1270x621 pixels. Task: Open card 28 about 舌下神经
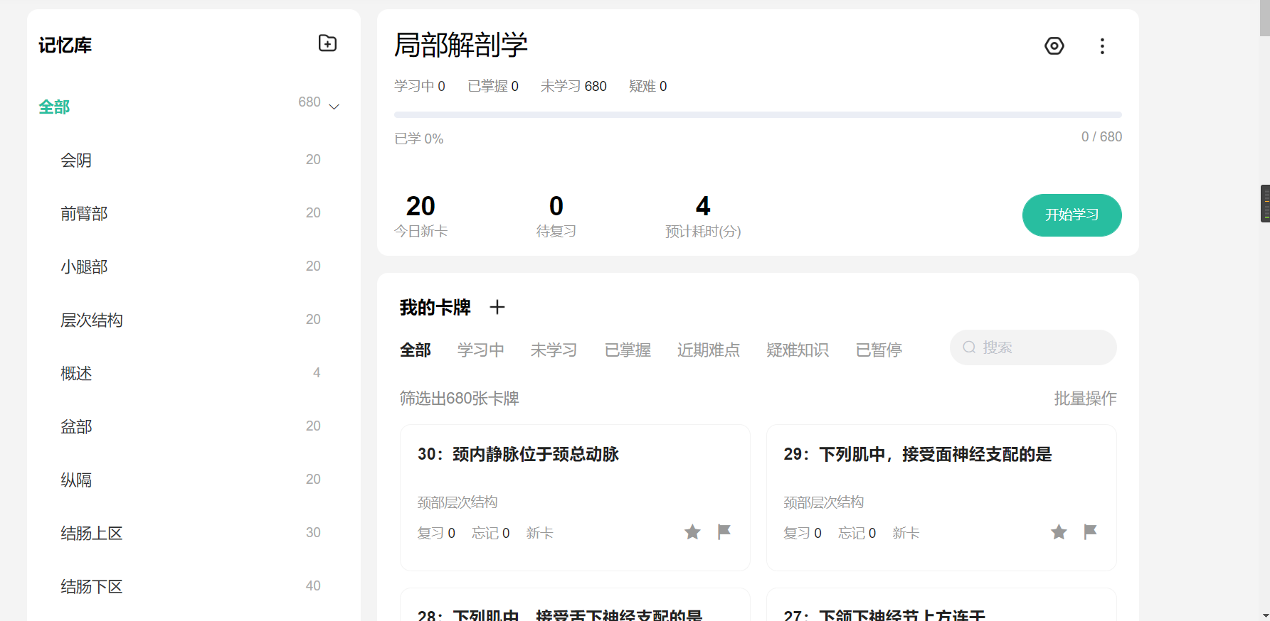coord(575,605)
